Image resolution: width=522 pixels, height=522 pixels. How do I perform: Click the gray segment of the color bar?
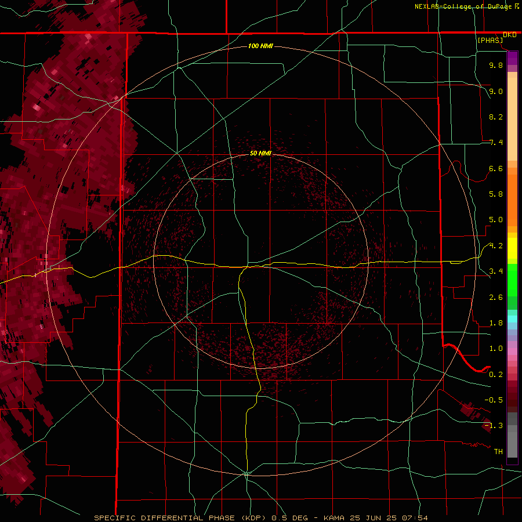(x=512, y=436)
